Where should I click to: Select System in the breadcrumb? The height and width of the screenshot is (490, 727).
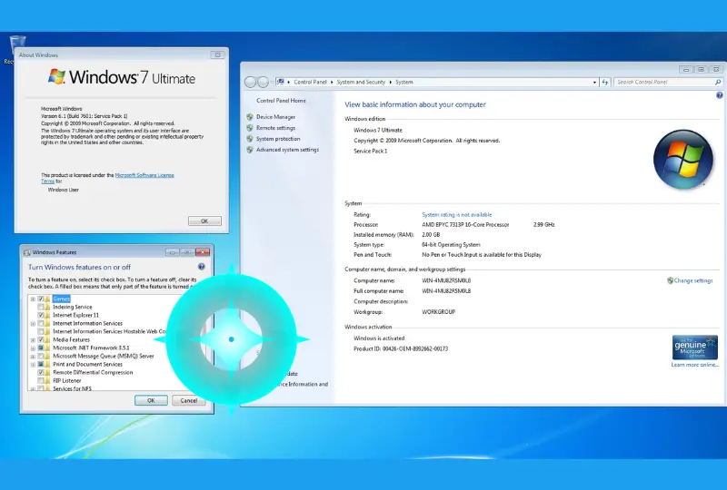404,82
